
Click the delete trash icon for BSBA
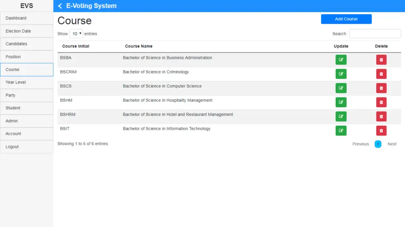coord(381,60)
